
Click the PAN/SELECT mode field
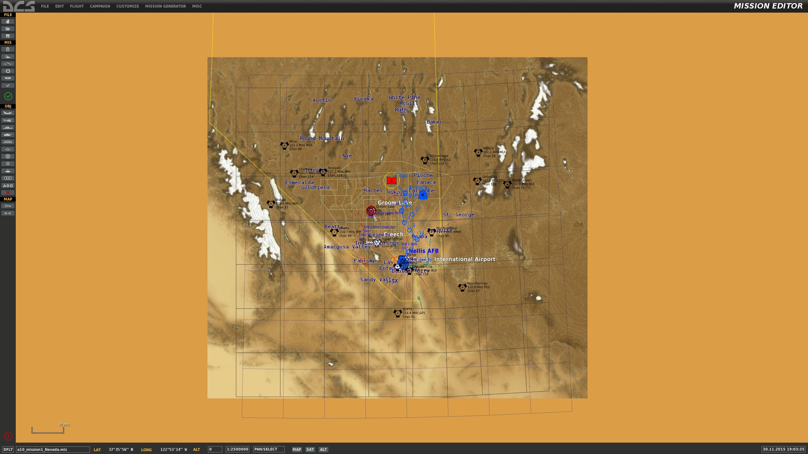tap(269, 450)
